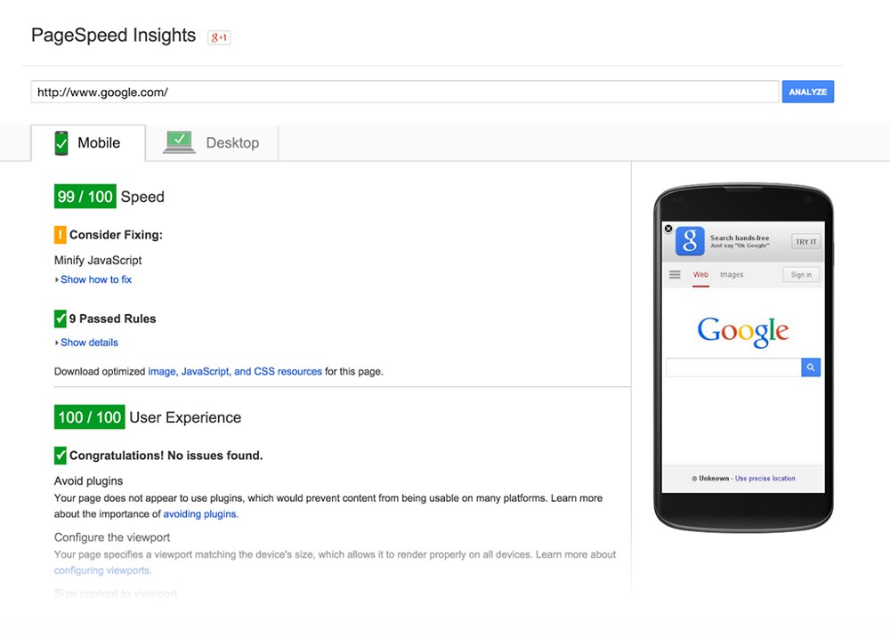
Task: Click the green 9 Passed Rules checkmark
Action: click(x=60, y=319)
